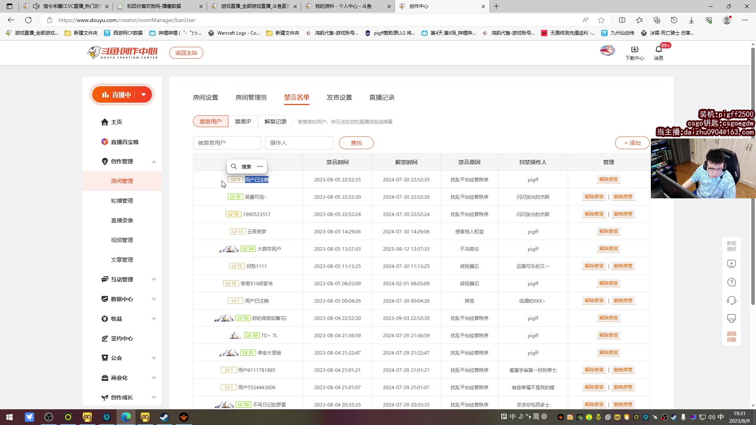The height and width of the screenshot is (425, 756).
Task: Switch to the room administrators tab
Action: pyautogui.click(x=251, y=97)
